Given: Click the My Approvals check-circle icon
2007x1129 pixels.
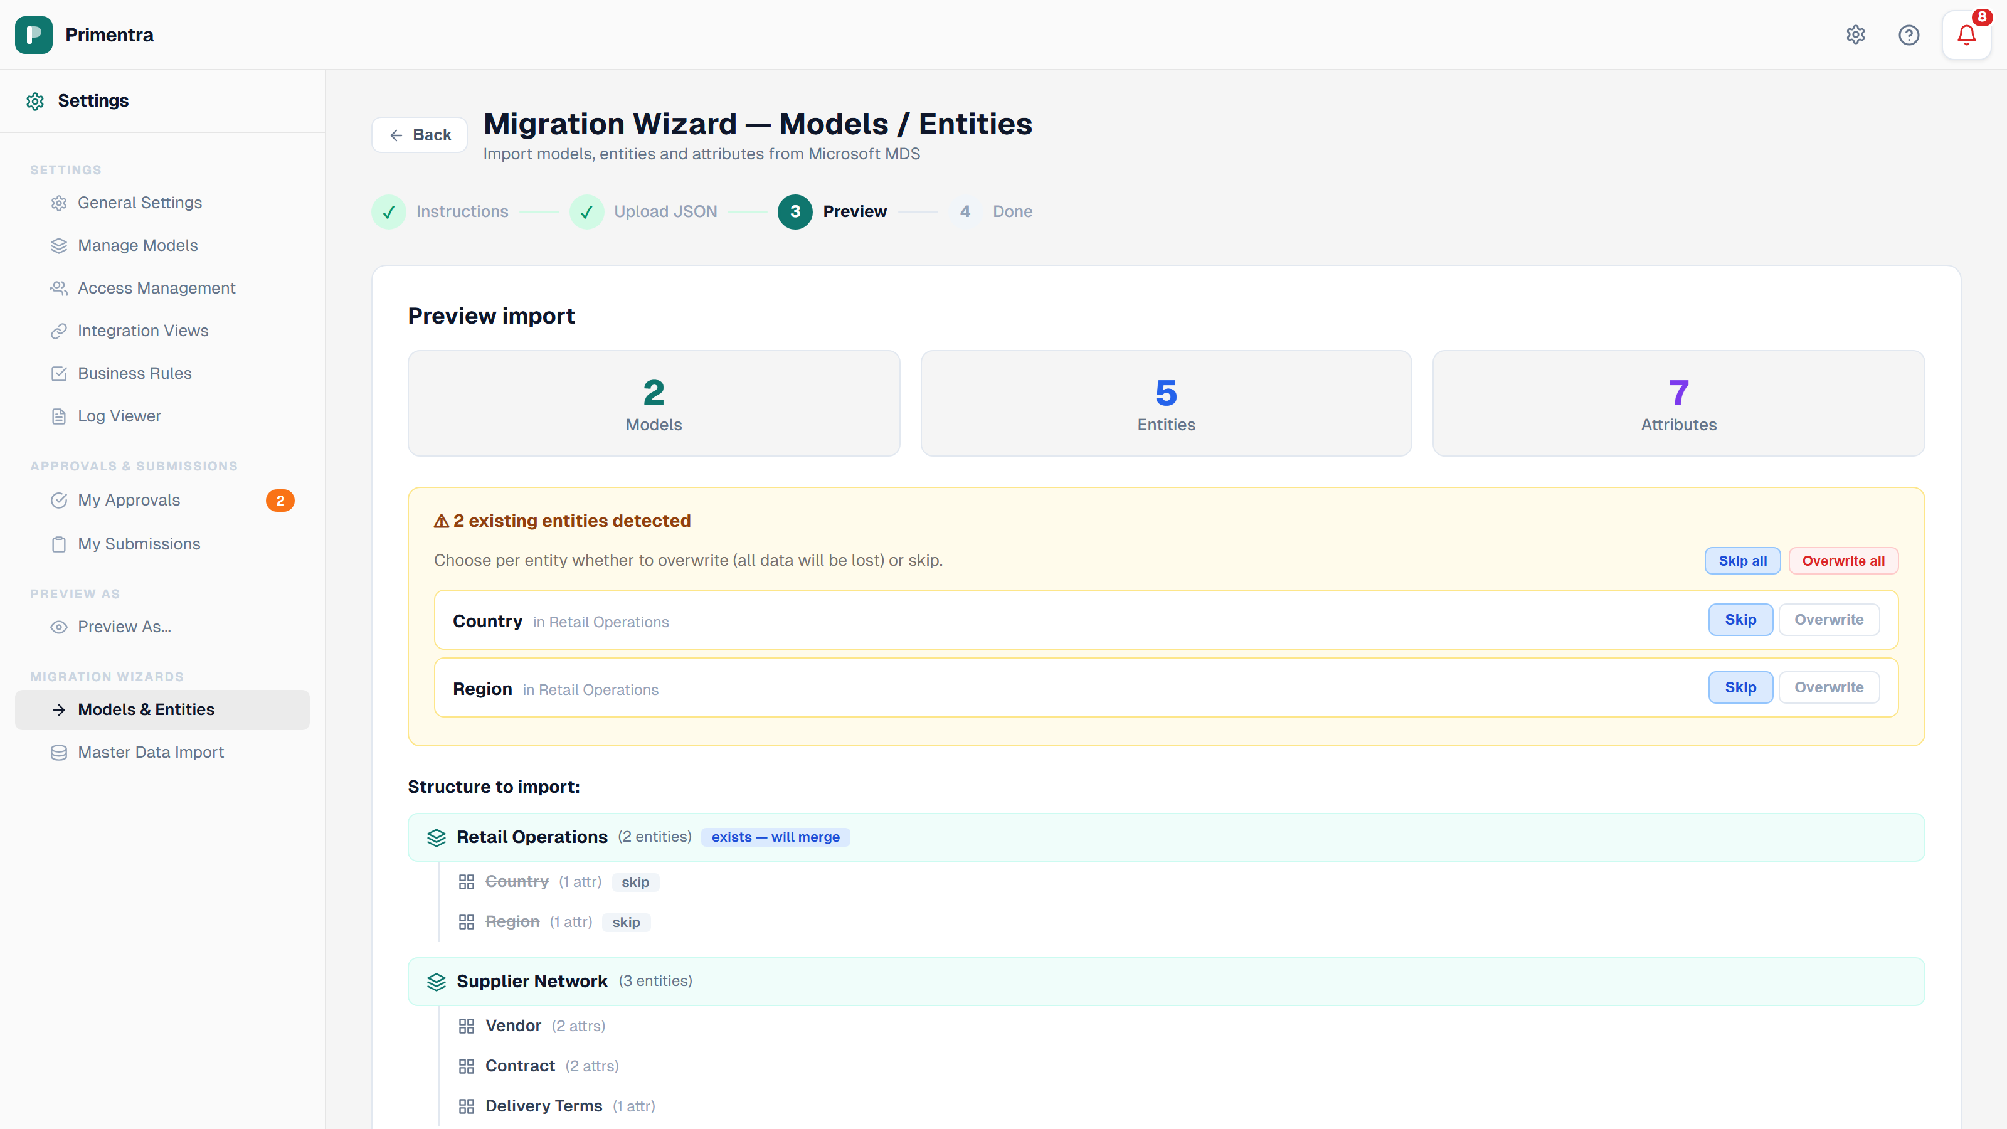Looking at the screenshot, I should click(59, 501).
